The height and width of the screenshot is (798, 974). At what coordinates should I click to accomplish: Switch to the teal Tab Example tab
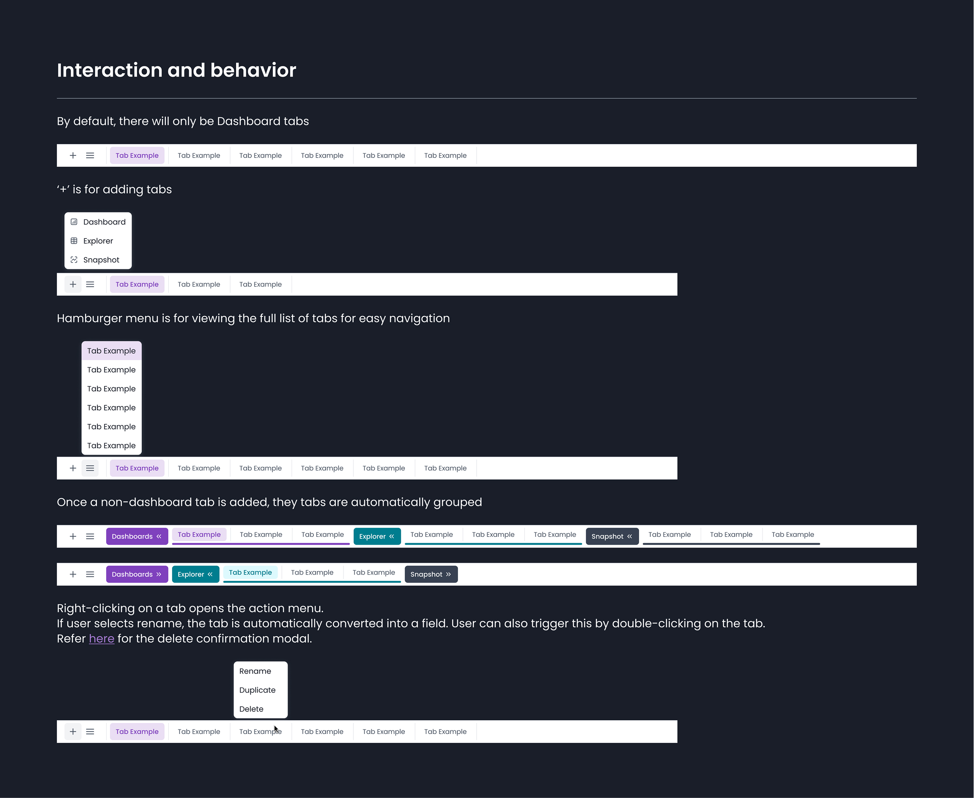click(x=251, y=572)
